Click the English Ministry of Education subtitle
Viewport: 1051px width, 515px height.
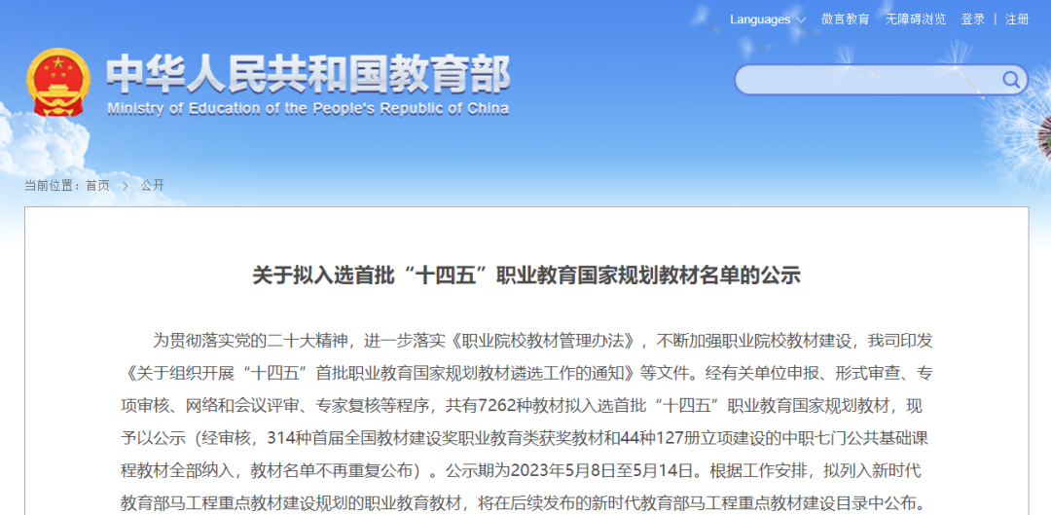(x=308, y=109)
